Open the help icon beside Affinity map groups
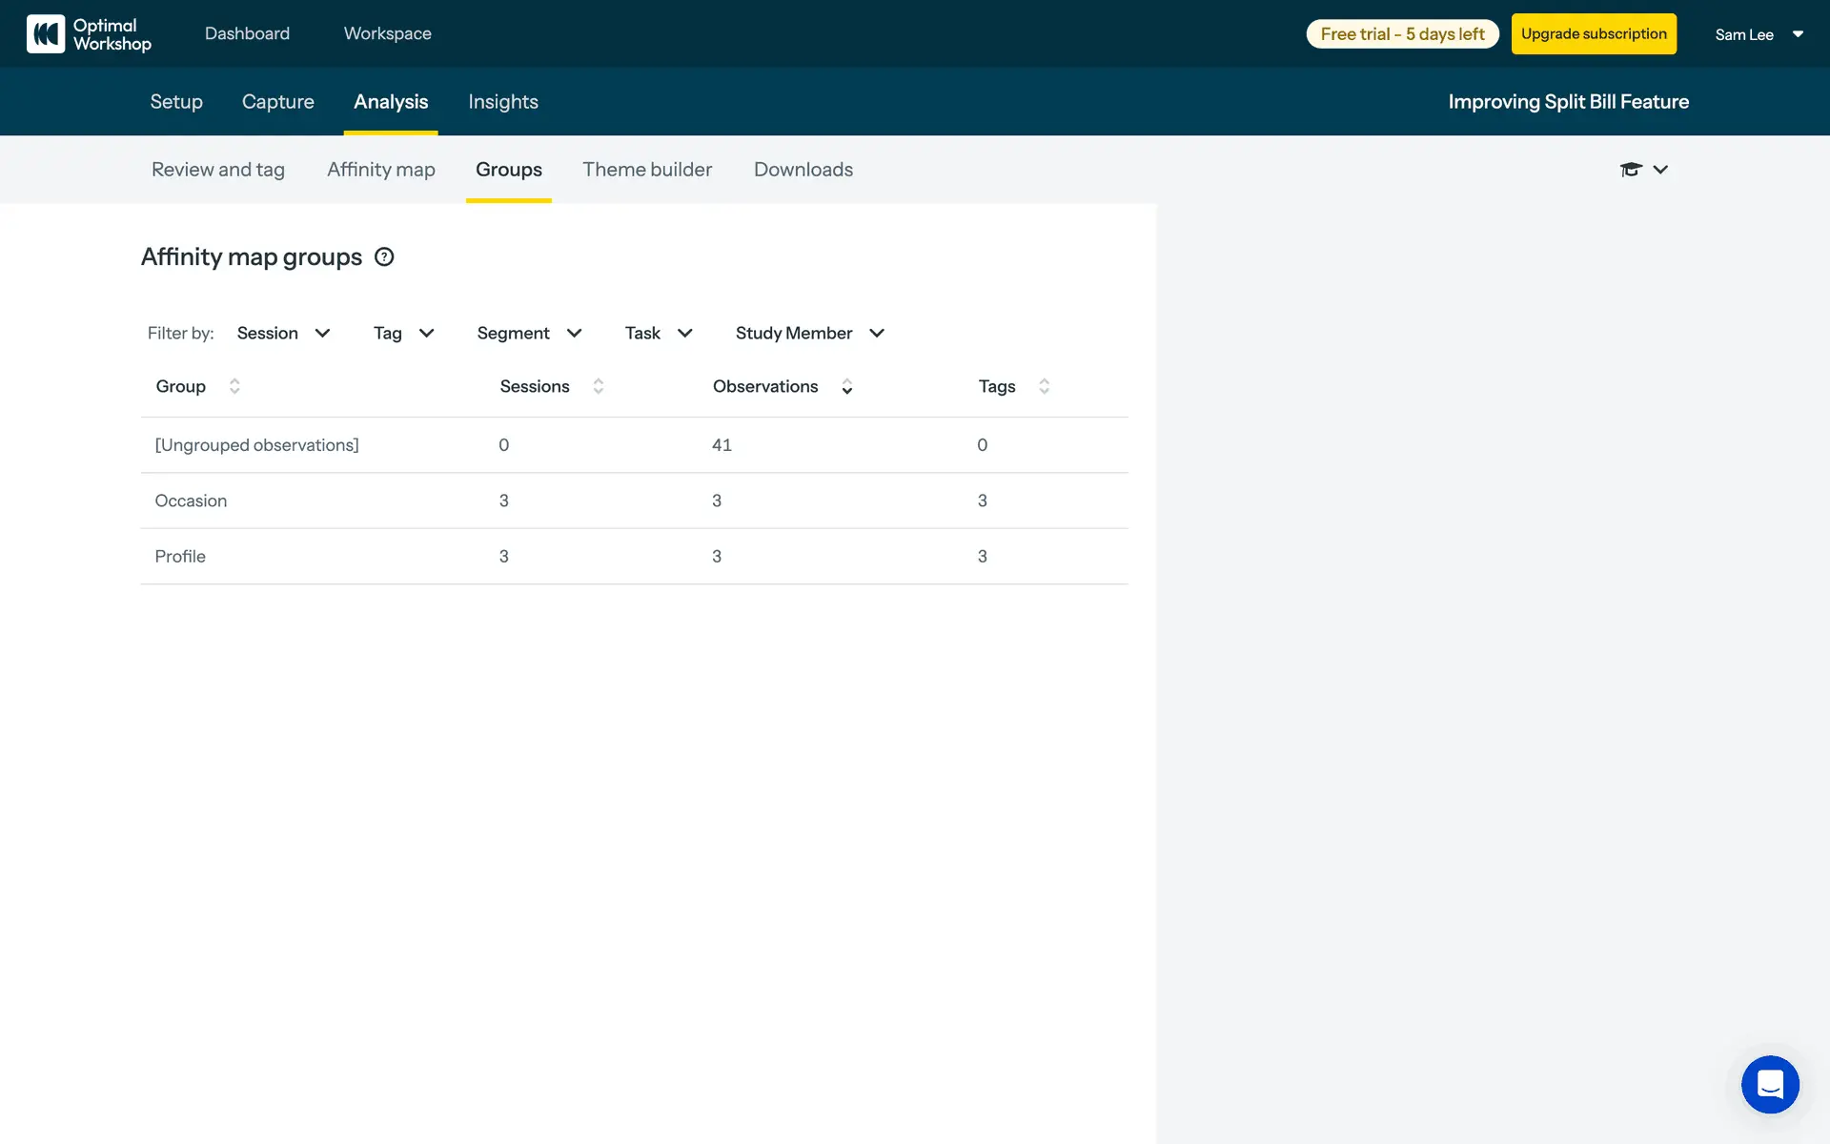 point(384,256)
